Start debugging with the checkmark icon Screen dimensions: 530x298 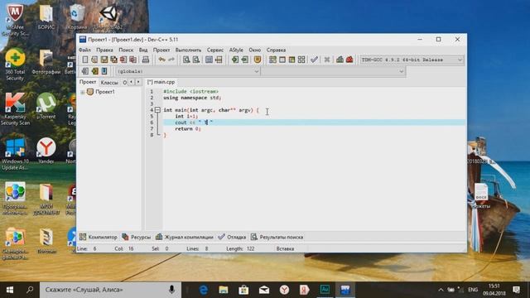[x=314, y=60]
